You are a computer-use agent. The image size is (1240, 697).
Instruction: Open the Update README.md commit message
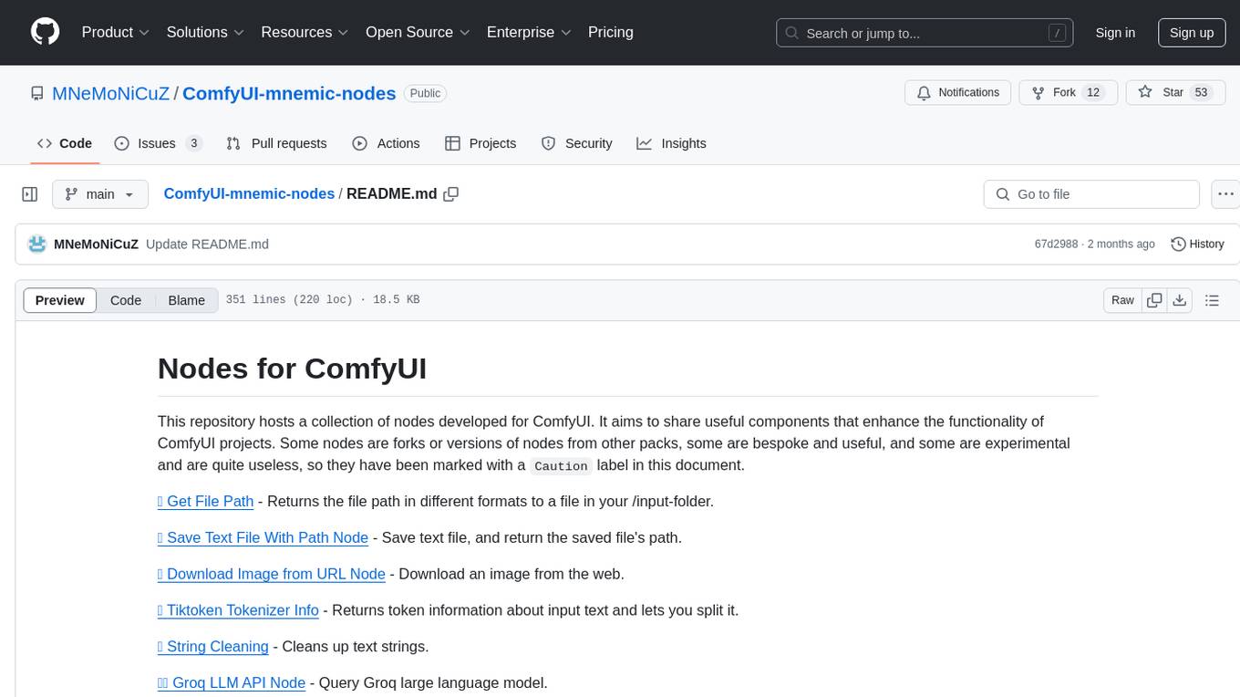point(207,244)
